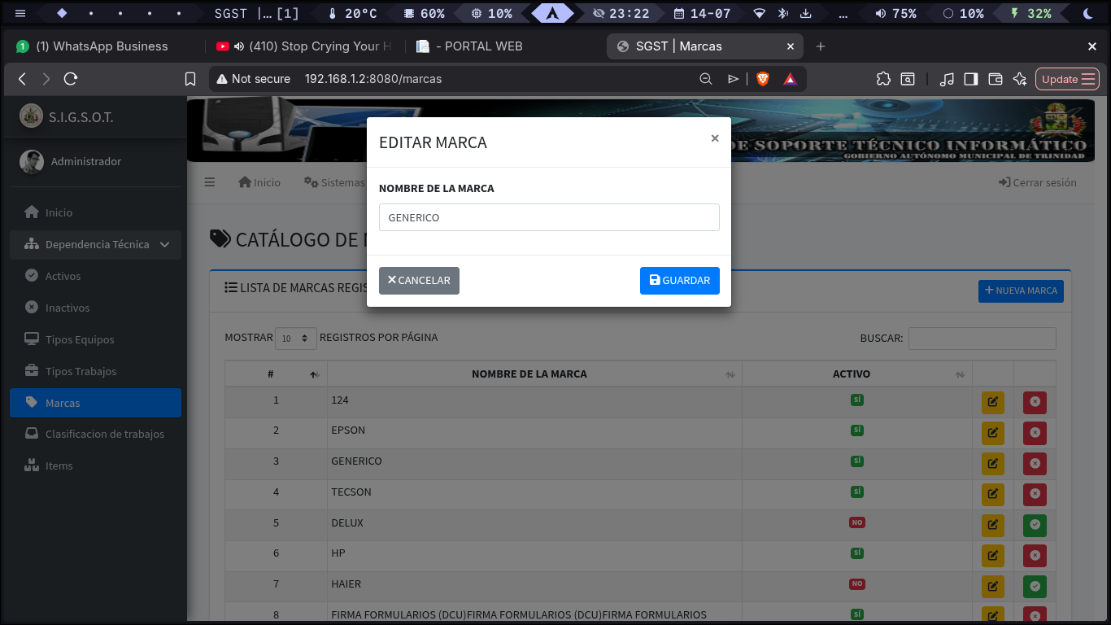Click the Buscar search field

click(982, 338)
